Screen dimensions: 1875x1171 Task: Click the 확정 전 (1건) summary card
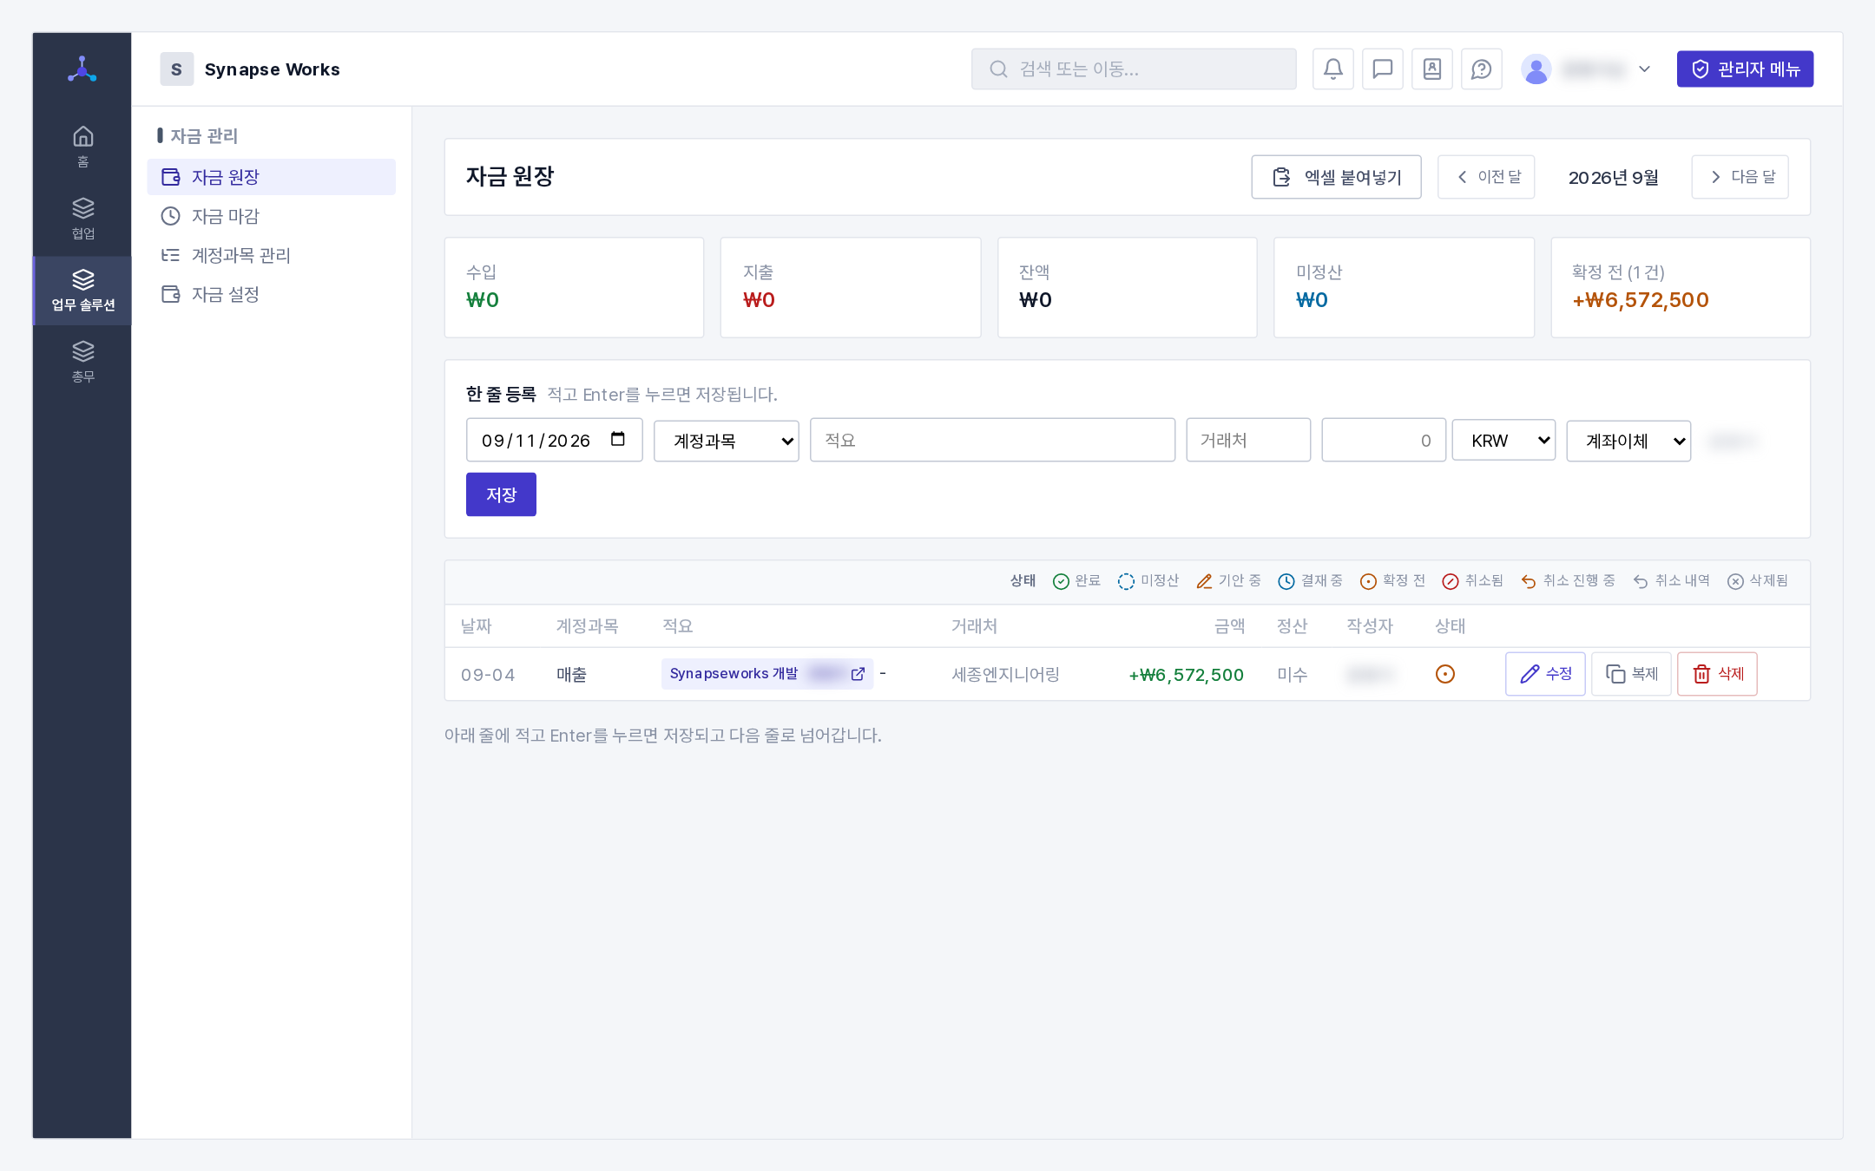coord(1681,287)
